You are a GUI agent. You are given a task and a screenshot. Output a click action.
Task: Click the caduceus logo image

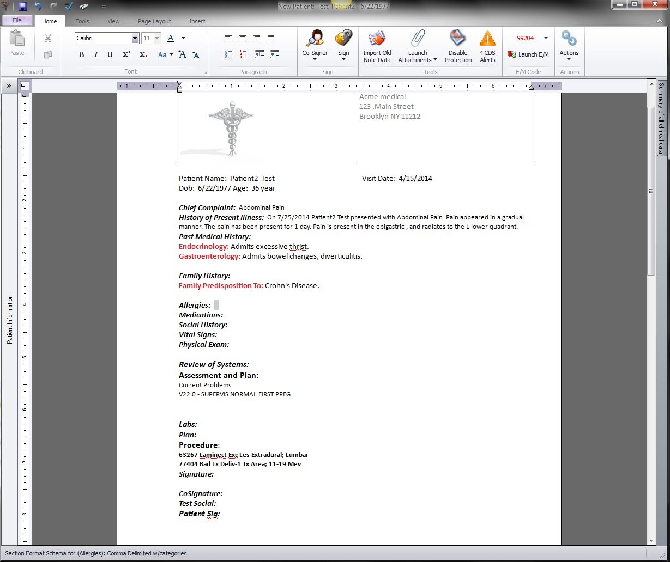230,129
